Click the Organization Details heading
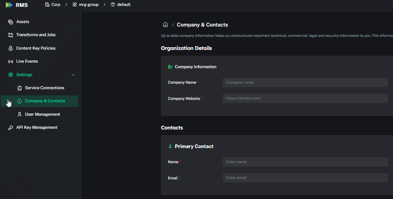Viewport: 393px width, 199px height. point(186,48)
